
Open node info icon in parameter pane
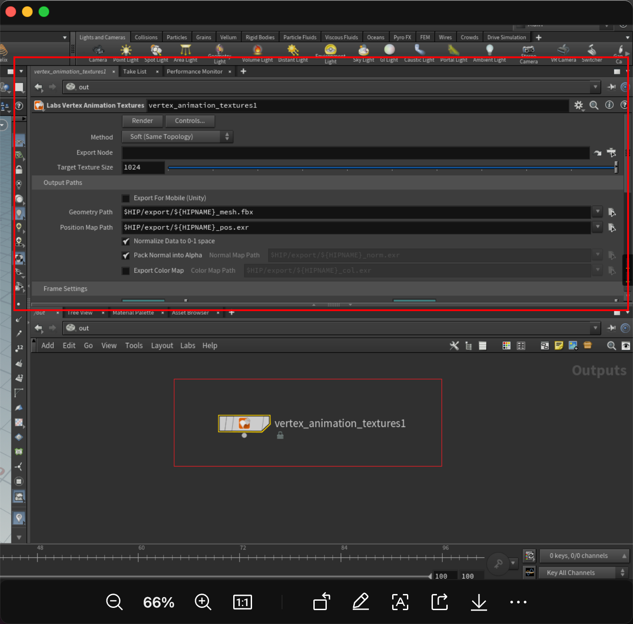609,105
